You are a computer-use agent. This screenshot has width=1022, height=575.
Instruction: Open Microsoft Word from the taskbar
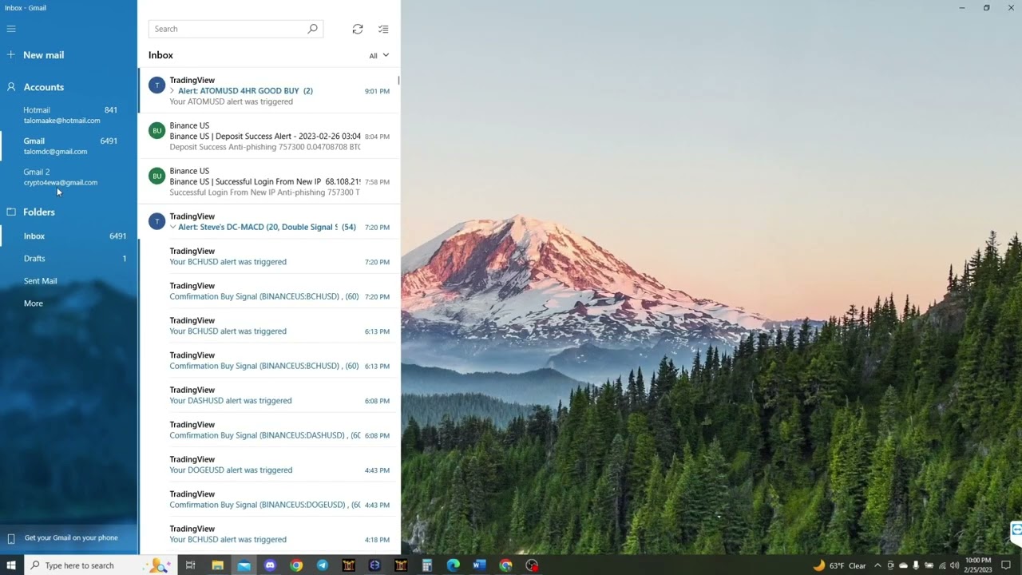(x=479, y=565)
